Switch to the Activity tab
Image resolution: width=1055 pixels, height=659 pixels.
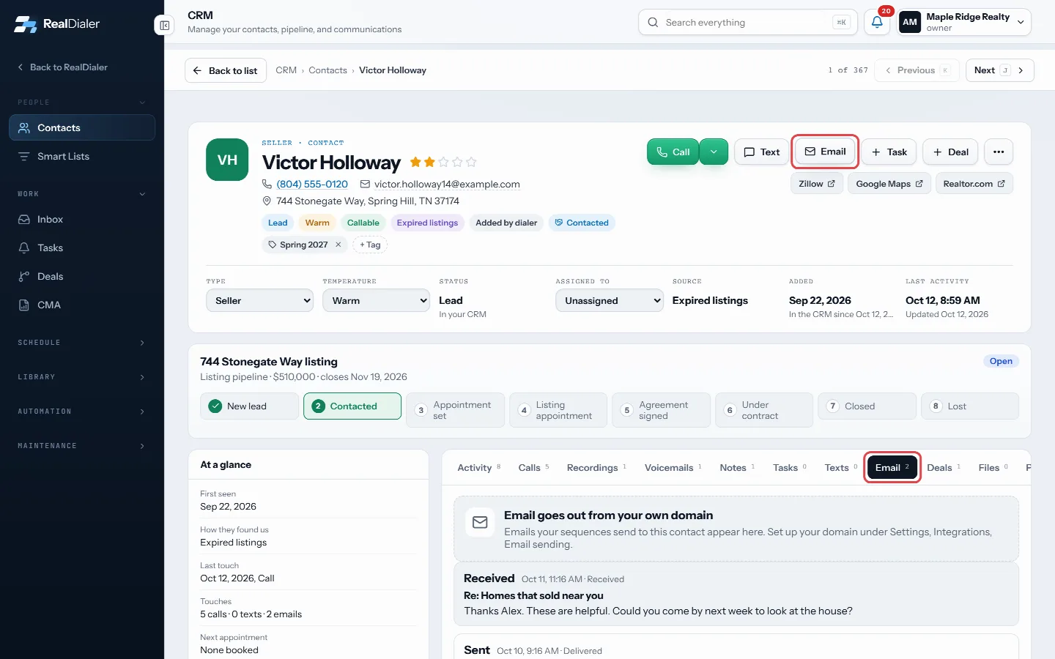(479, 467)
